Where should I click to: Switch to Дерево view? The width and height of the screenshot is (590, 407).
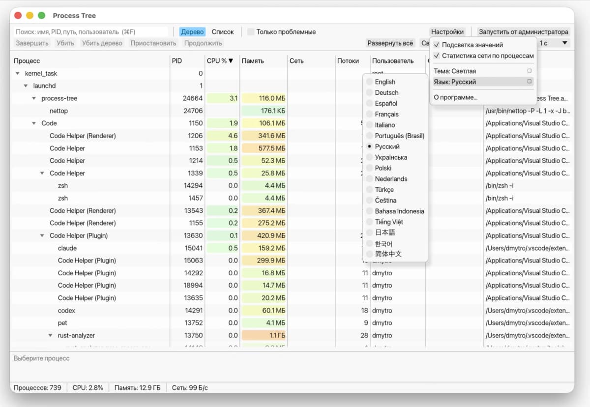click(192, 32)
